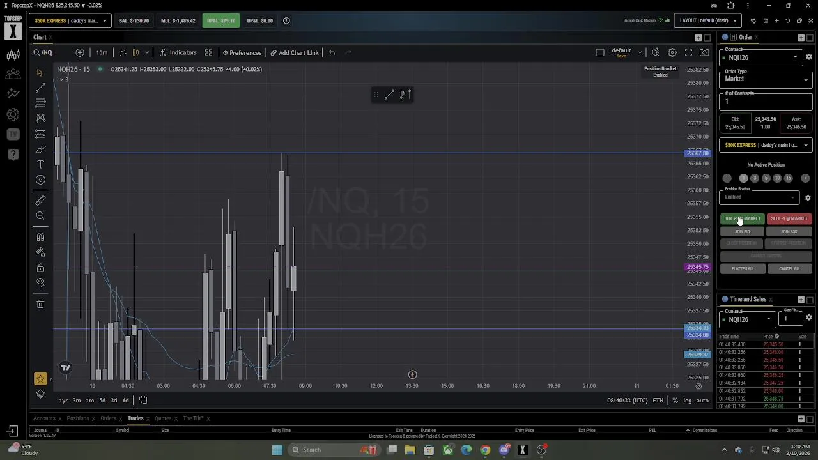Open the Fibonacci retracement tools

(x=40, y=103)
